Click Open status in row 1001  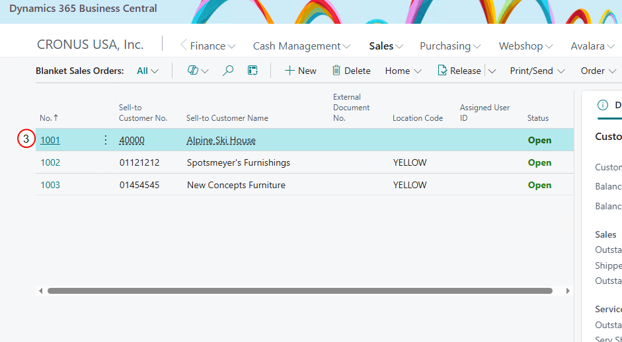[x=539, y=140]
